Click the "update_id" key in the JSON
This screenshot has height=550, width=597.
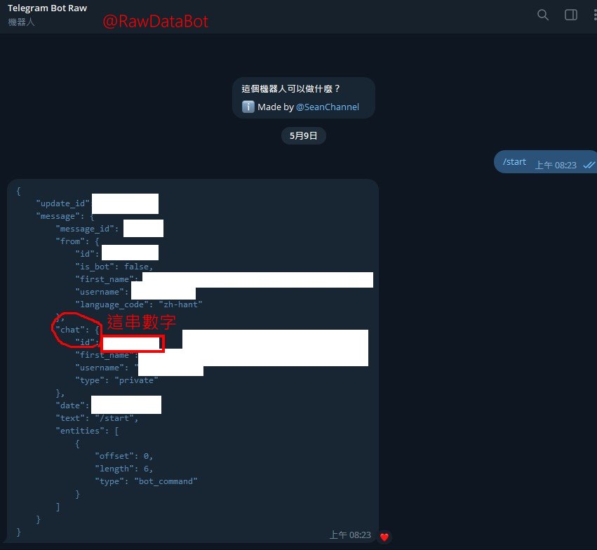(63, 203)
